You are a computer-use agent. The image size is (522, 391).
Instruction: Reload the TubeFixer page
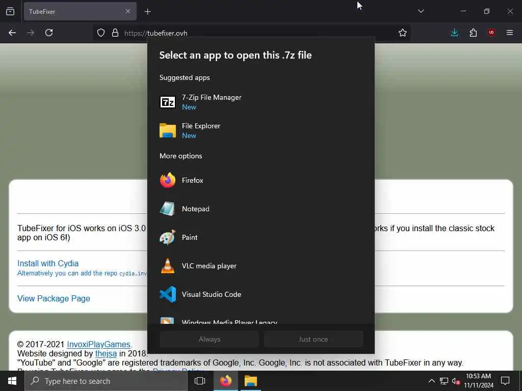[49, 33]
